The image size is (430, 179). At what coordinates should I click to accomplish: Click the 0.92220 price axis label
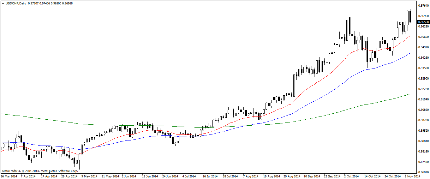tap(424, 89)
